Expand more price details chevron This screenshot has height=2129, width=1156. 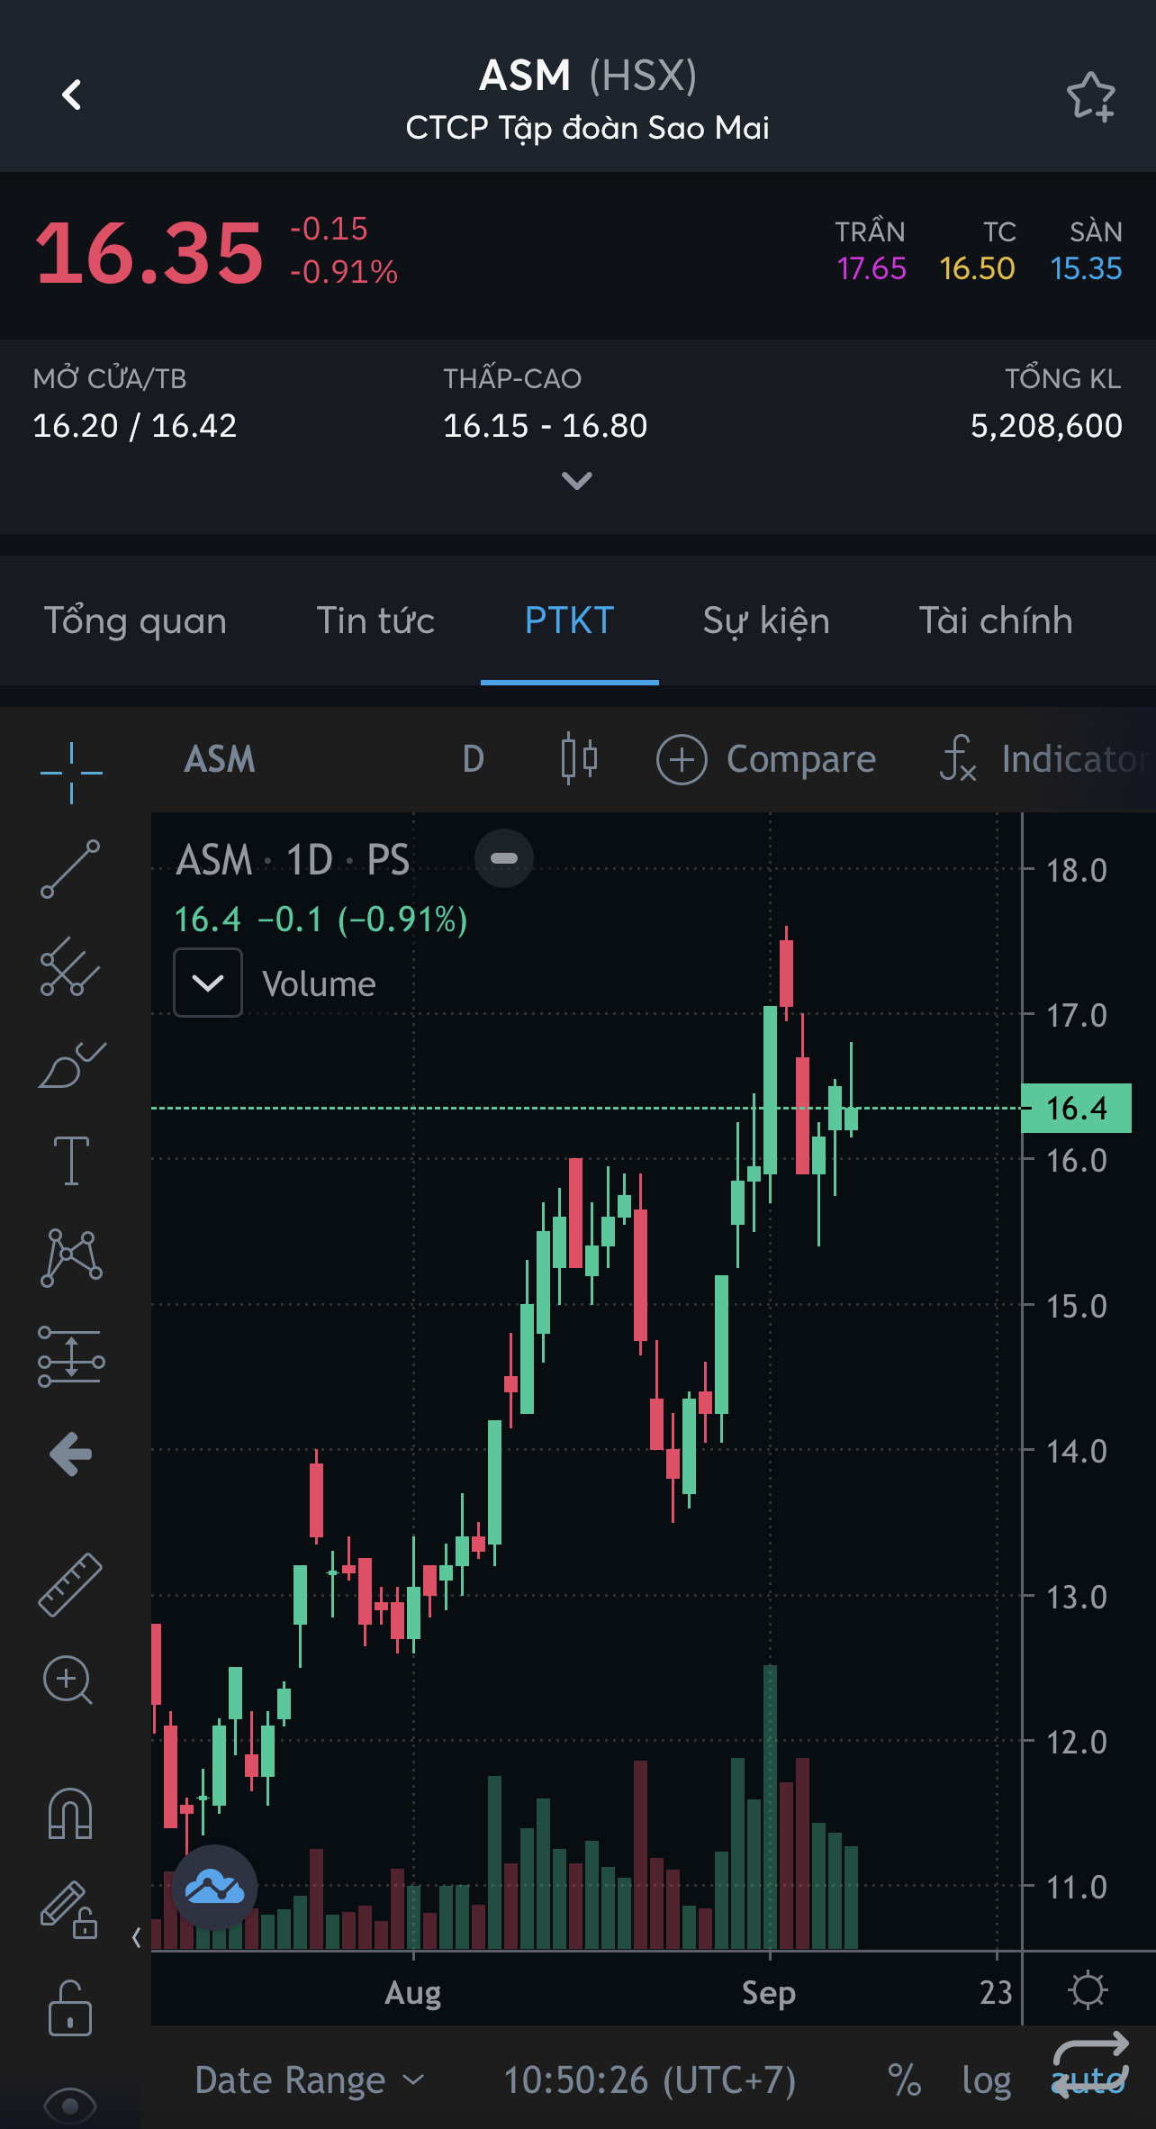point(576,480)
